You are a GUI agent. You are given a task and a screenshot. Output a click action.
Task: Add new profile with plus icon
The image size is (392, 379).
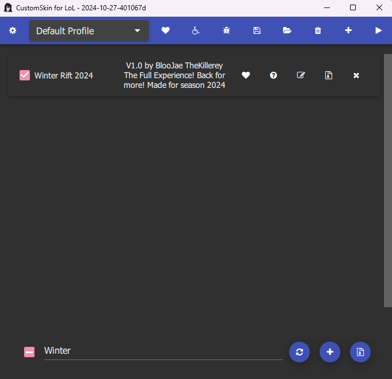click(348, 30)
